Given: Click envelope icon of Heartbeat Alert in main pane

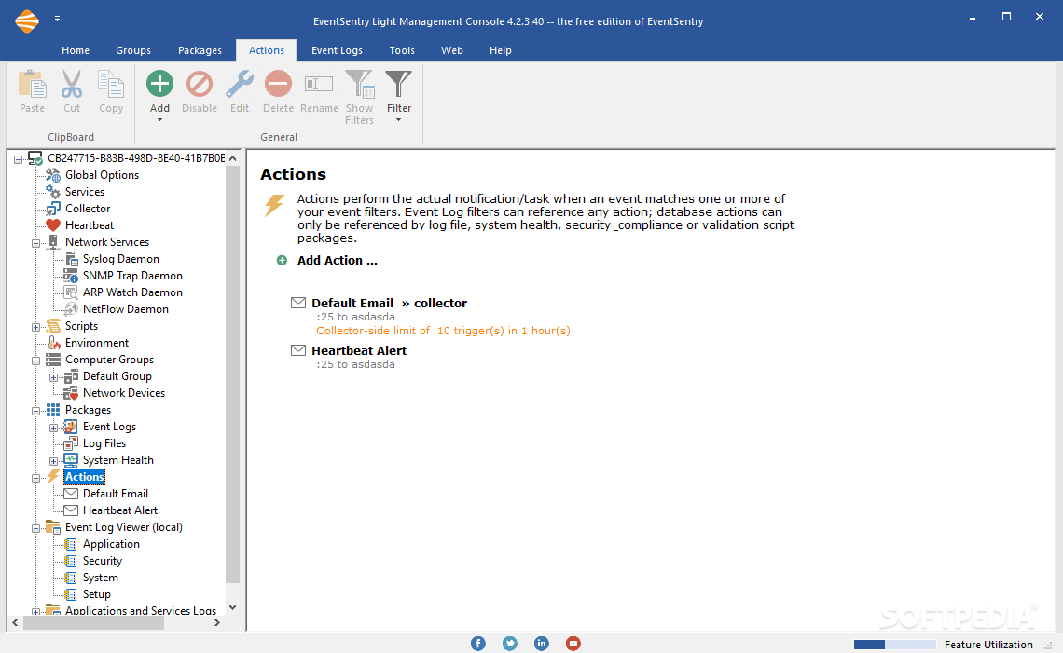Looking at the screenshot, I should tap(298, 350).
